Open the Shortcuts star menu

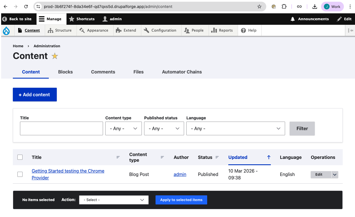pyautogui.click(x=71, y=19)
